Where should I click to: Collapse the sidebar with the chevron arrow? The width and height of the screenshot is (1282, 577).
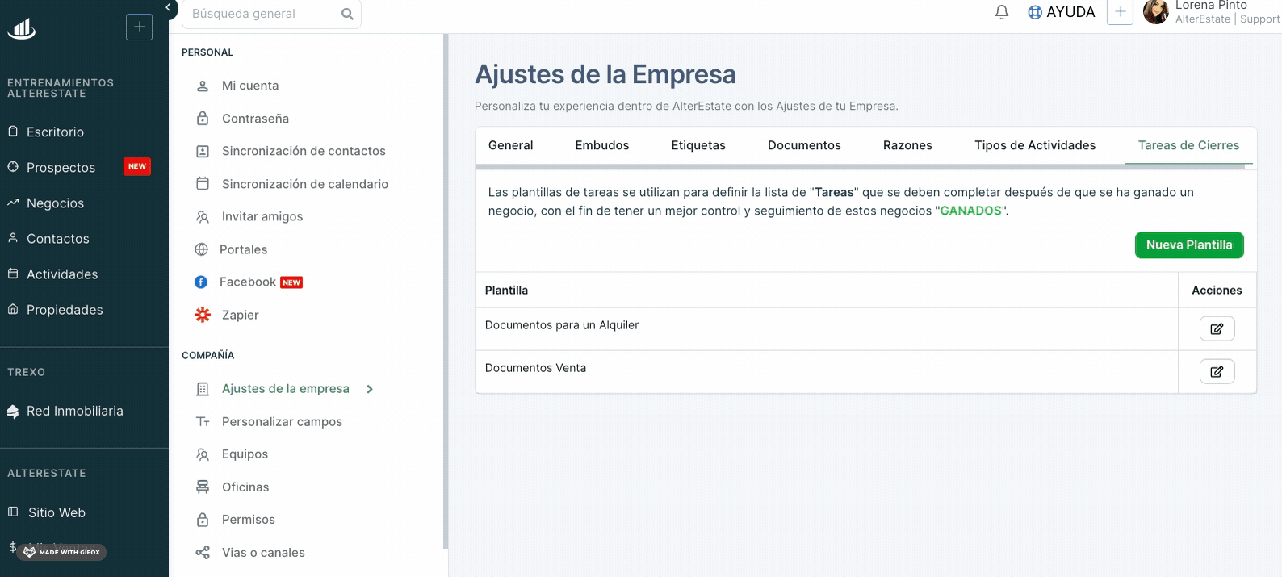coord(168,7)
